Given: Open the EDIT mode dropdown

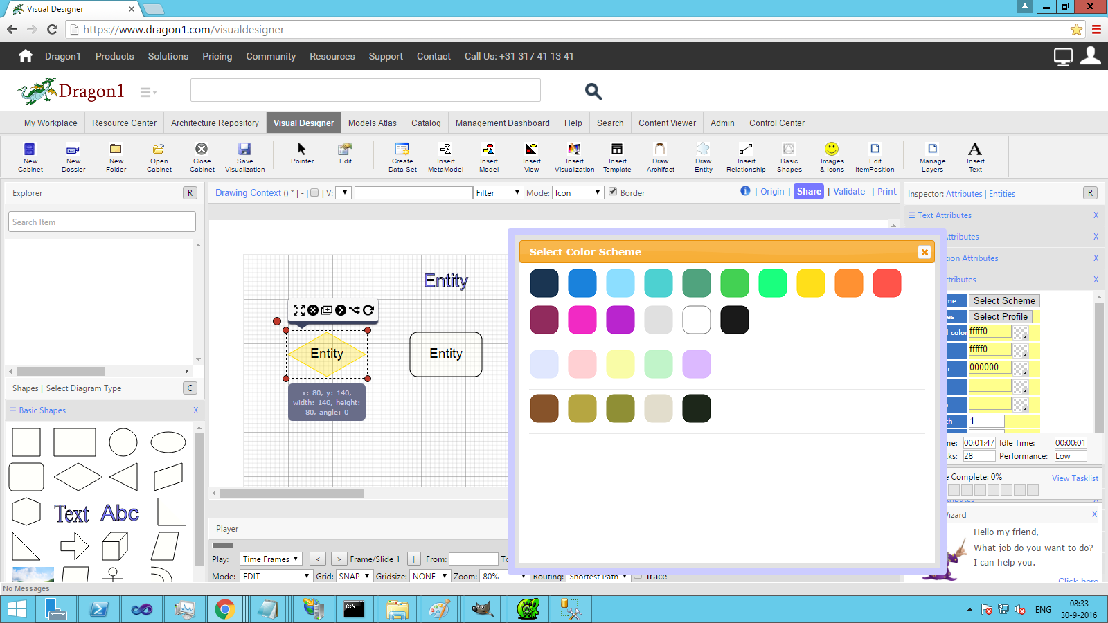Looking at the screenshot, I should pos(276,576).
